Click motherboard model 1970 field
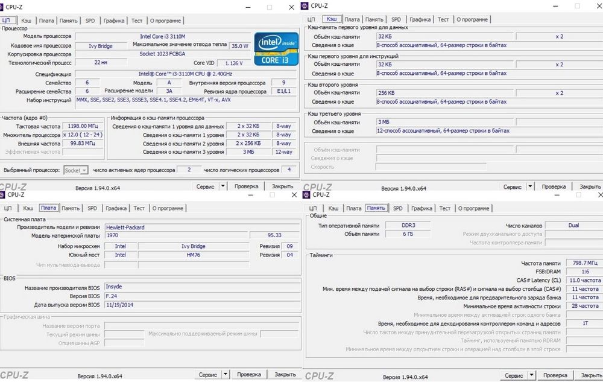Viewport: 603px width, 382px height. pyautogui.click(x=177, y=235)
